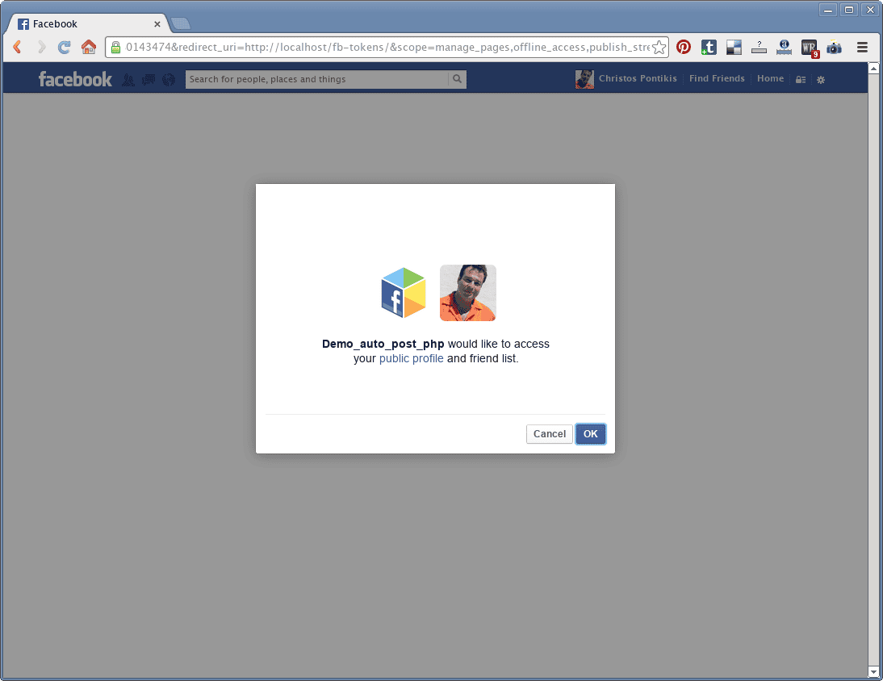Open Facebook messages icon

coord(149,80)
